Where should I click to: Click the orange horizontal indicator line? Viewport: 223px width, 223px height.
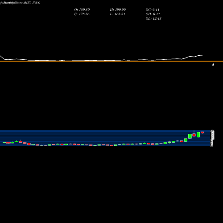pos(111,61)
